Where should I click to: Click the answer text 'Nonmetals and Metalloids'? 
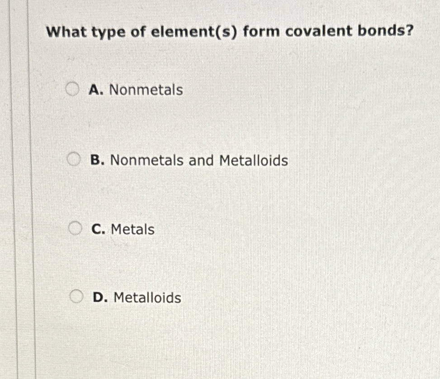tap(199, 161)
